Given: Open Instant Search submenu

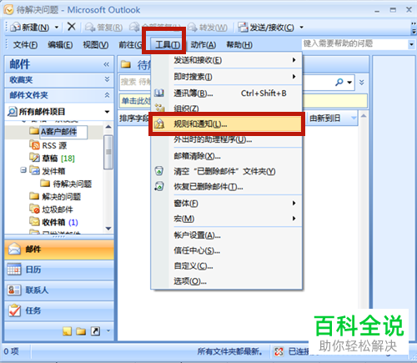Looking at the screenshot, I should click(227, 77).
